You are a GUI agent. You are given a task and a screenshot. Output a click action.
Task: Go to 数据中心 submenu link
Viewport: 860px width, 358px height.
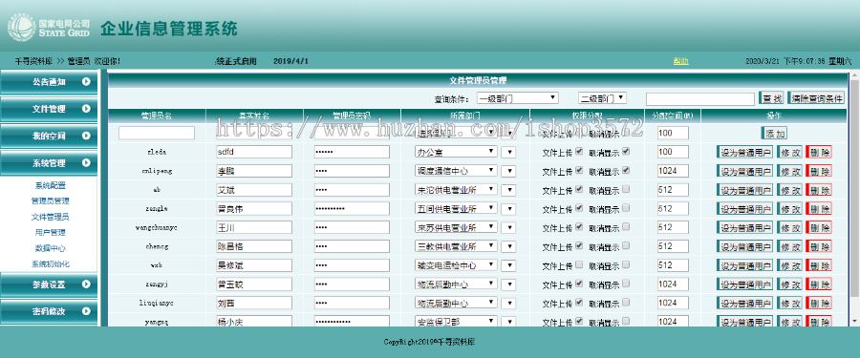click(51, 248)
